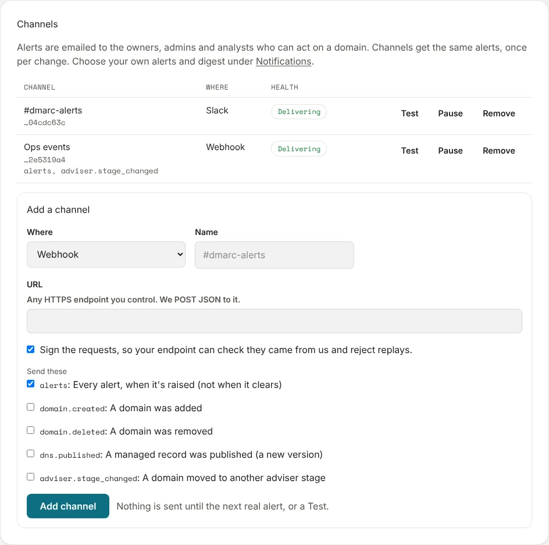
Task: Test the #dmarc-alerts Slack channel
Action: point(409,113)
